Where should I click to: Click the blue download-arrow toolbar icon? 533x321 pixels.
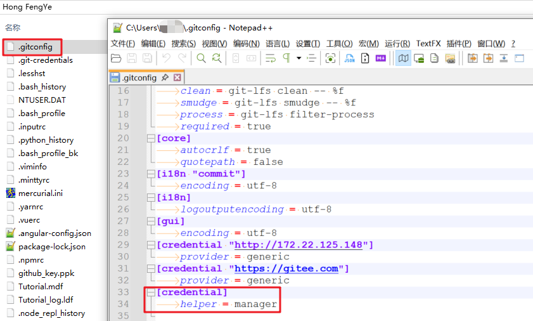(x=504, y=58)
